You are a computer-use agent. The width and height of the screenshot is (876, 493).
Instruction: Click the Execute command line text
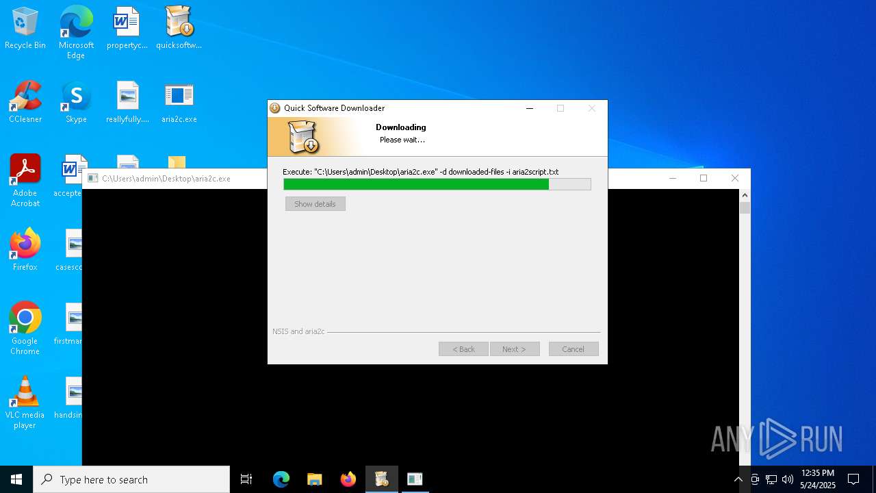pos(421,172)
